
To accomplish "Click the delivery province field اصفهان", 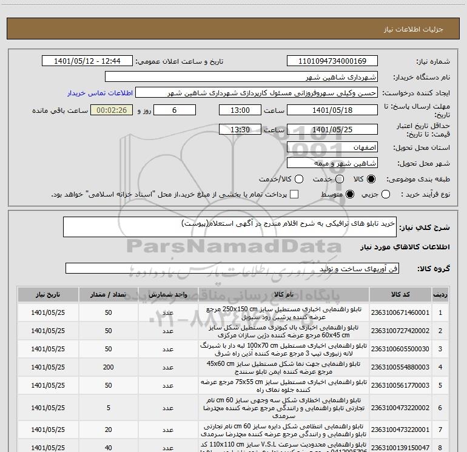I will 332,147.
